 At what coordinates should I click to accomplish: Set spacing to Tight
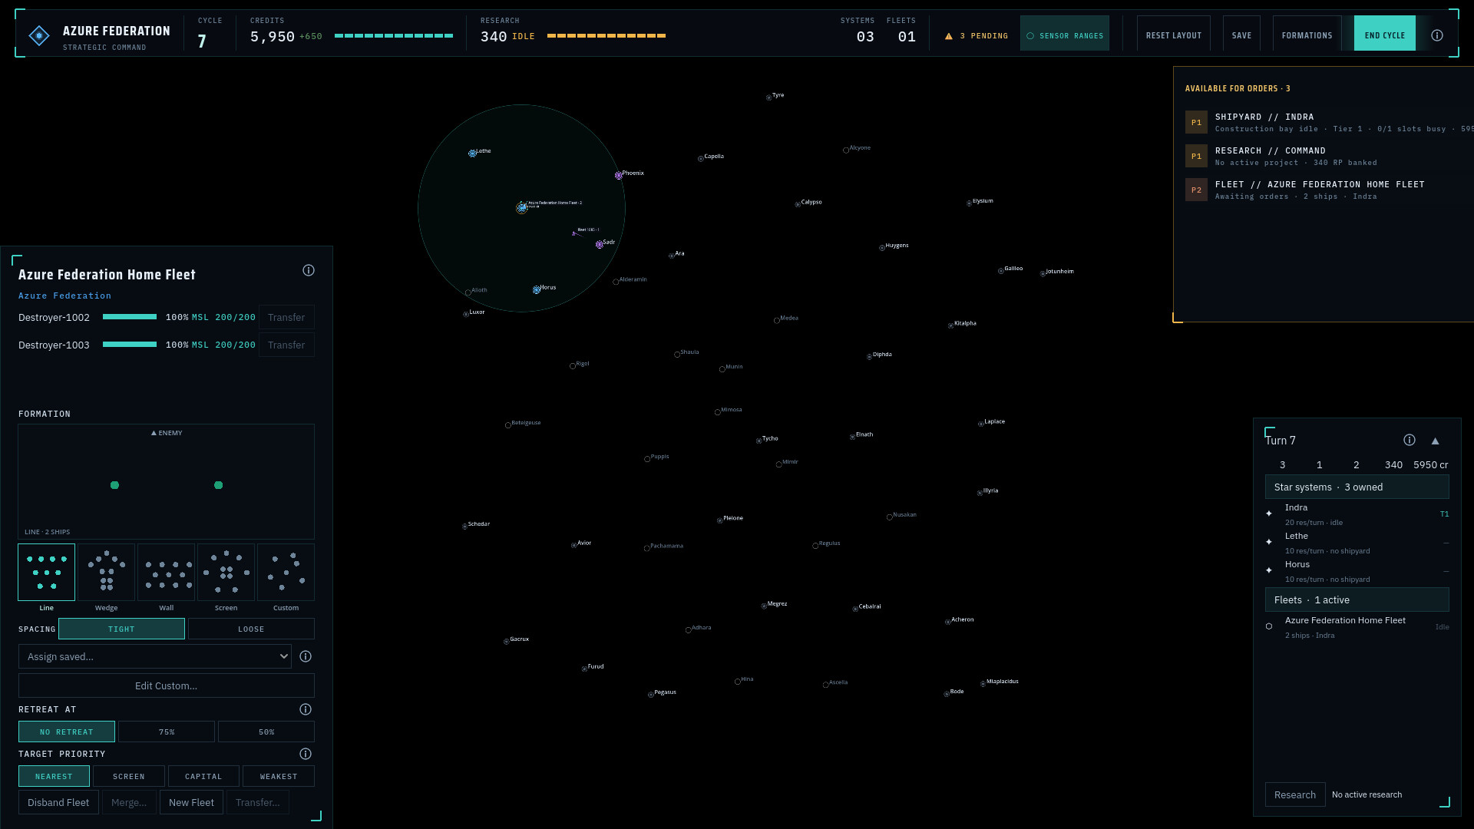pos(121,629)
